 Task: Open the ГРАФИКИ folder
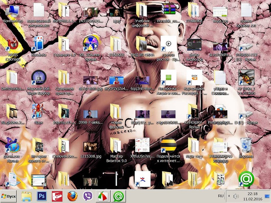click(x=194, y=10)
